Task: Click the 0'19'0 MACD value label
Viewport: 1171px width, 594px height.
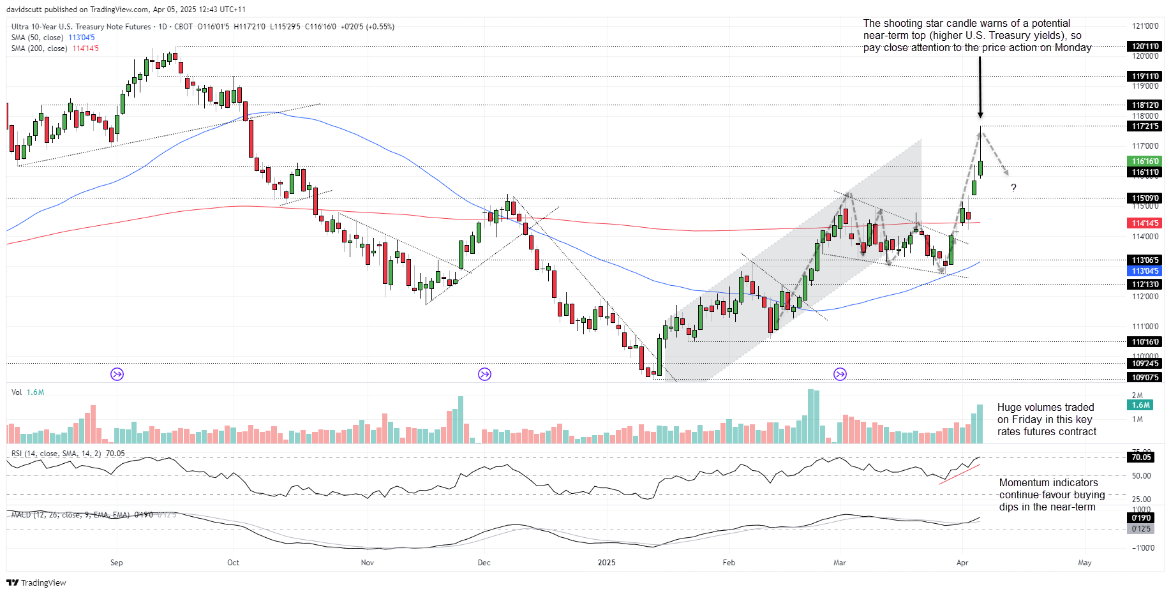Action: (x=1140, y=517)
